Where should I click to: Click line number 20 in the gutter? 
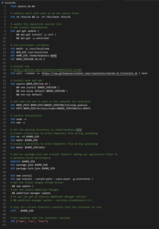coord(4,73)
